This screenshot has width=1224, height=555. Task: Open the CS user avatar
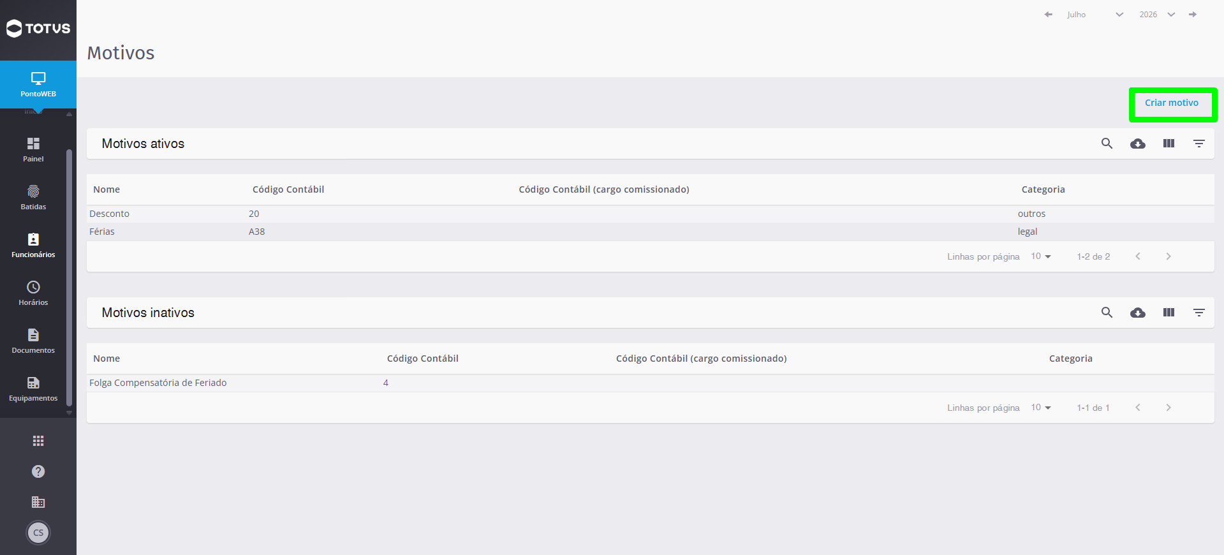point(38,533)
